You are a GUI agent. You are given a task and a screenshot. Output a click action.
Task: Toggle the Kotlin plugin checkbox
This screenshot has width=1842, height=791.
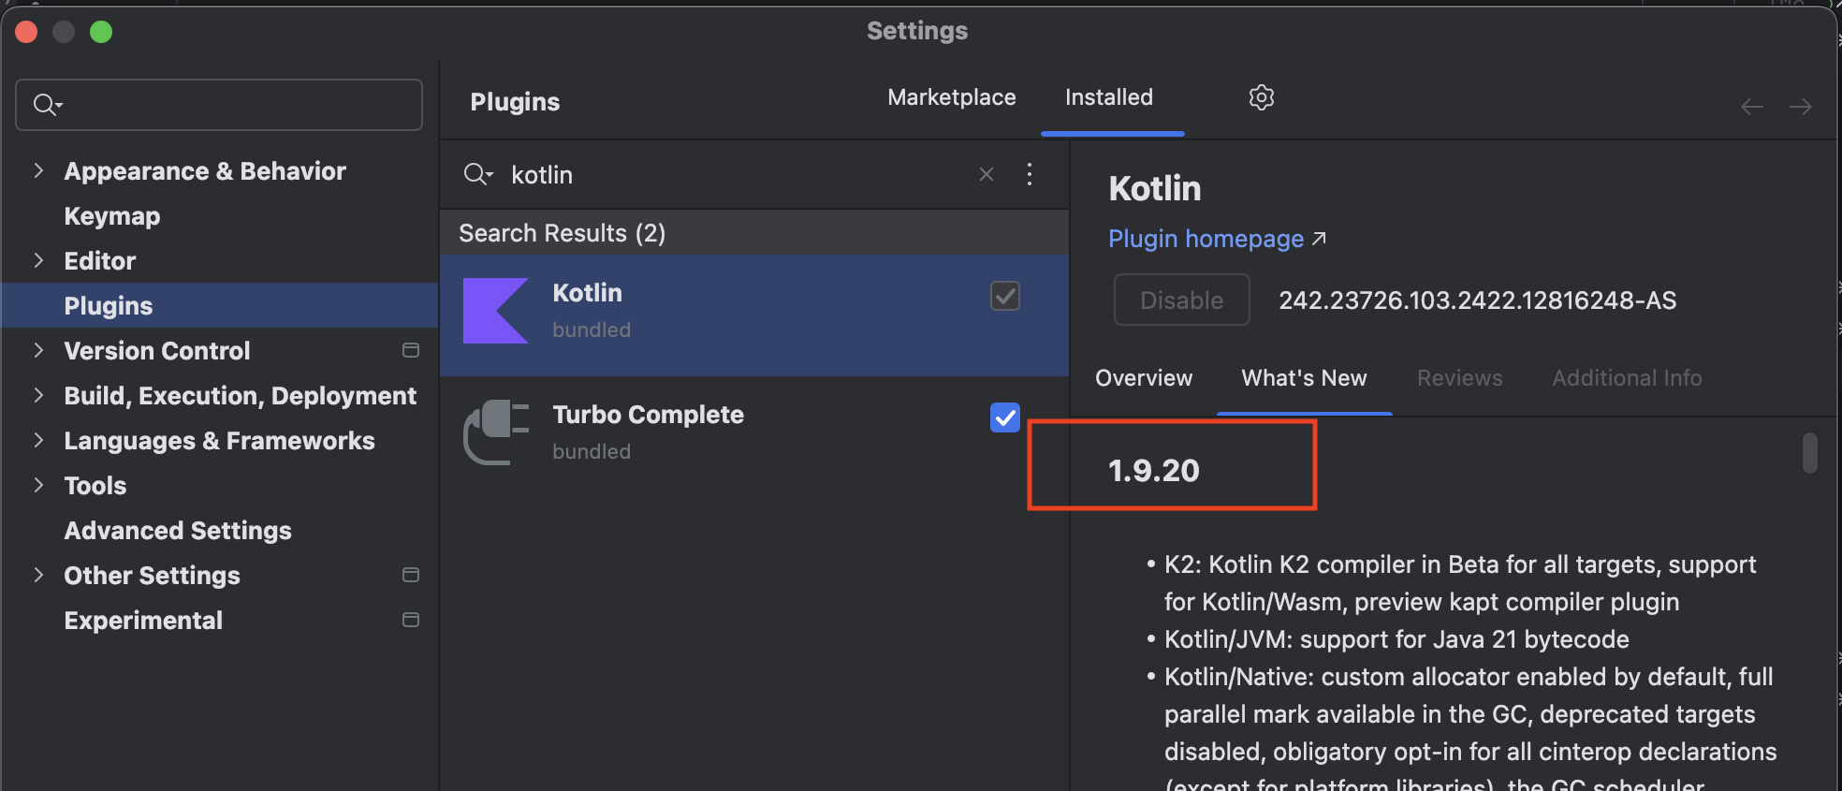click(1005, 296)
